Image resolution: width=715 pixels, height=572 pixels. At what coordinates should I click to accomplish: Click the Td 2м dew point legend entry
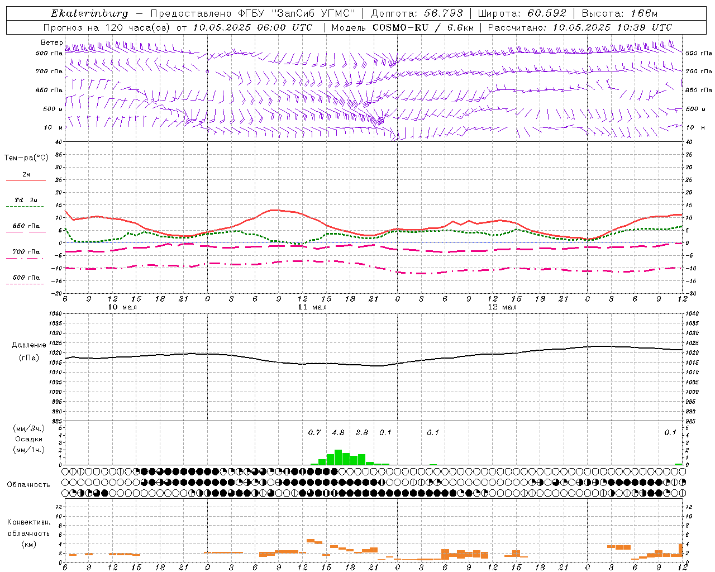click(26, 200)
